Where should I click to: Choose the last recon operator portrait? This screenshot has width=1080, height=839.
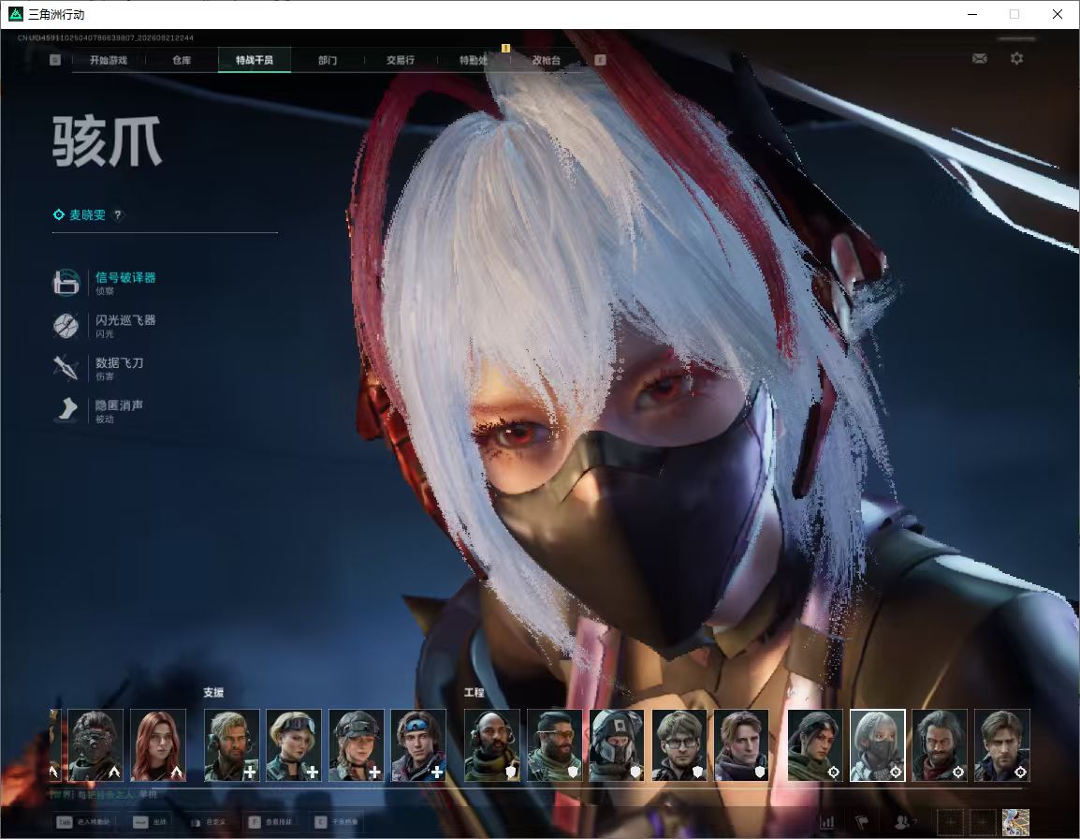click(x=1002, y=745)
